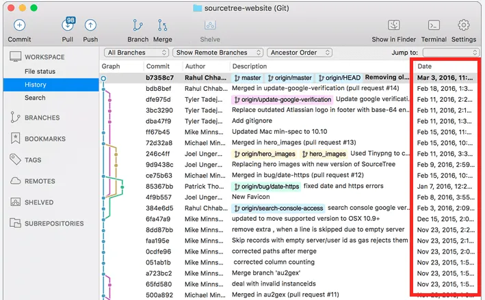The height and width of the screenshot is (300, 485).
Task: Expand the REMOTES sidebar section
Action: pyautogui.click(x=40, y=181)
